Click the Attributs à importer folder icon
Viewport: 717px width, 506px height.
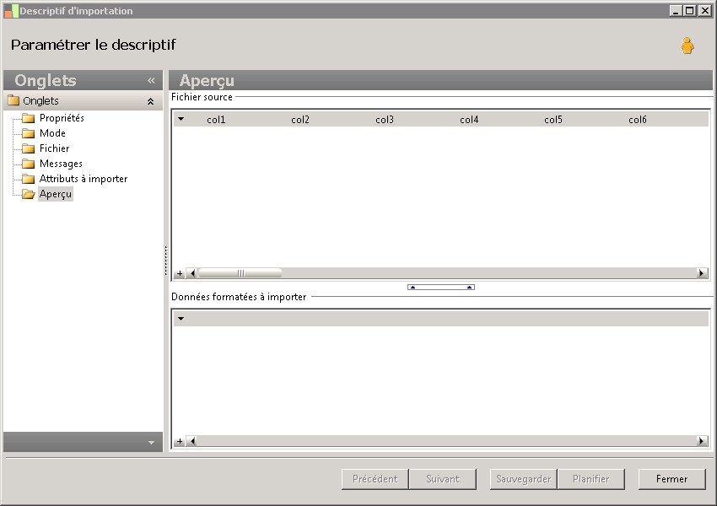29,179
